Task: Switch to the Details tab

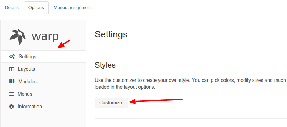Action: coord(12,8)
